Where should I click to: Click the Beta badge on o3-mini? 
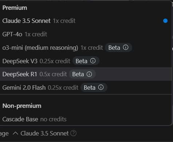point(118,48)
